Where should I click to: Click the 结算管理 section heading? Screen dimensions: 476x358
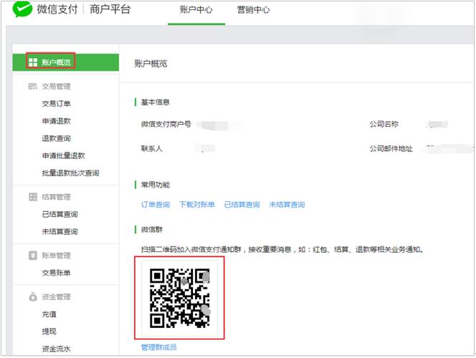click(x=56, y=197)
